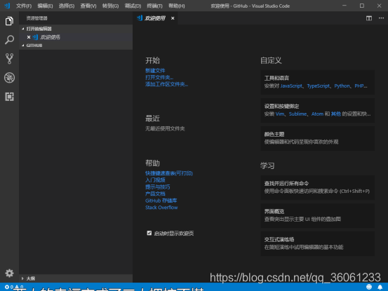The width and height of the screenshot is (388, 291).
Task: Click the 工具和语言 card heading
Action: 276,79
